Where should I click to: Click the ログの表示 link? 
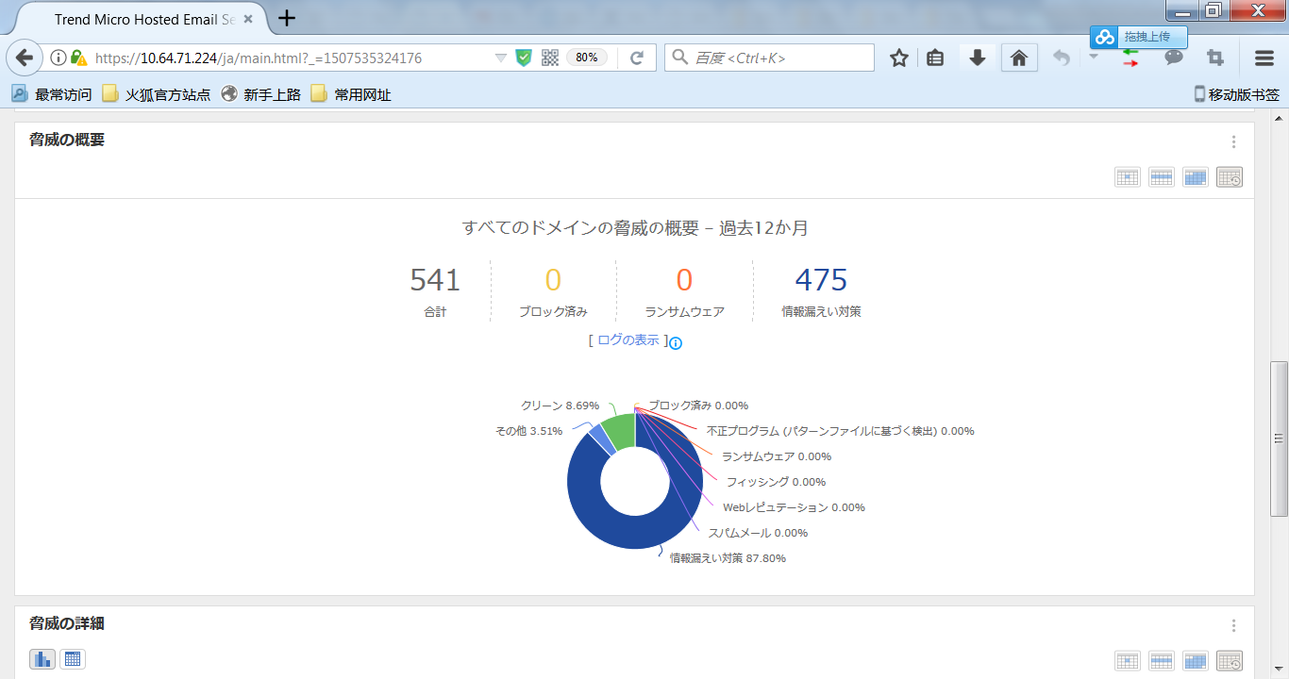point(628,340)
